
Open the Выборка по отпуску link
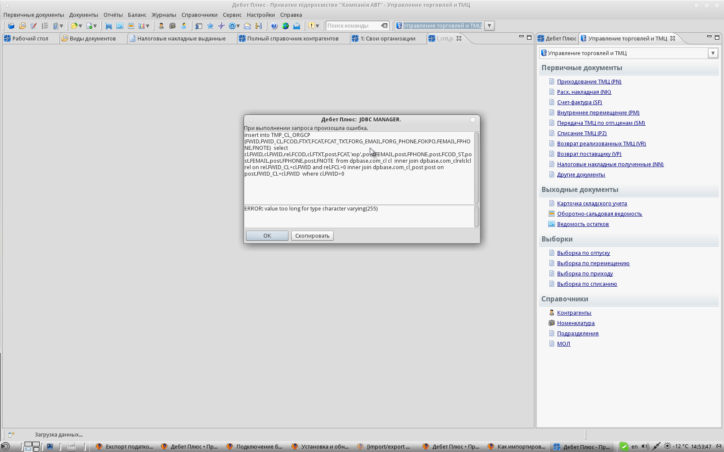[x=584, y=253]
